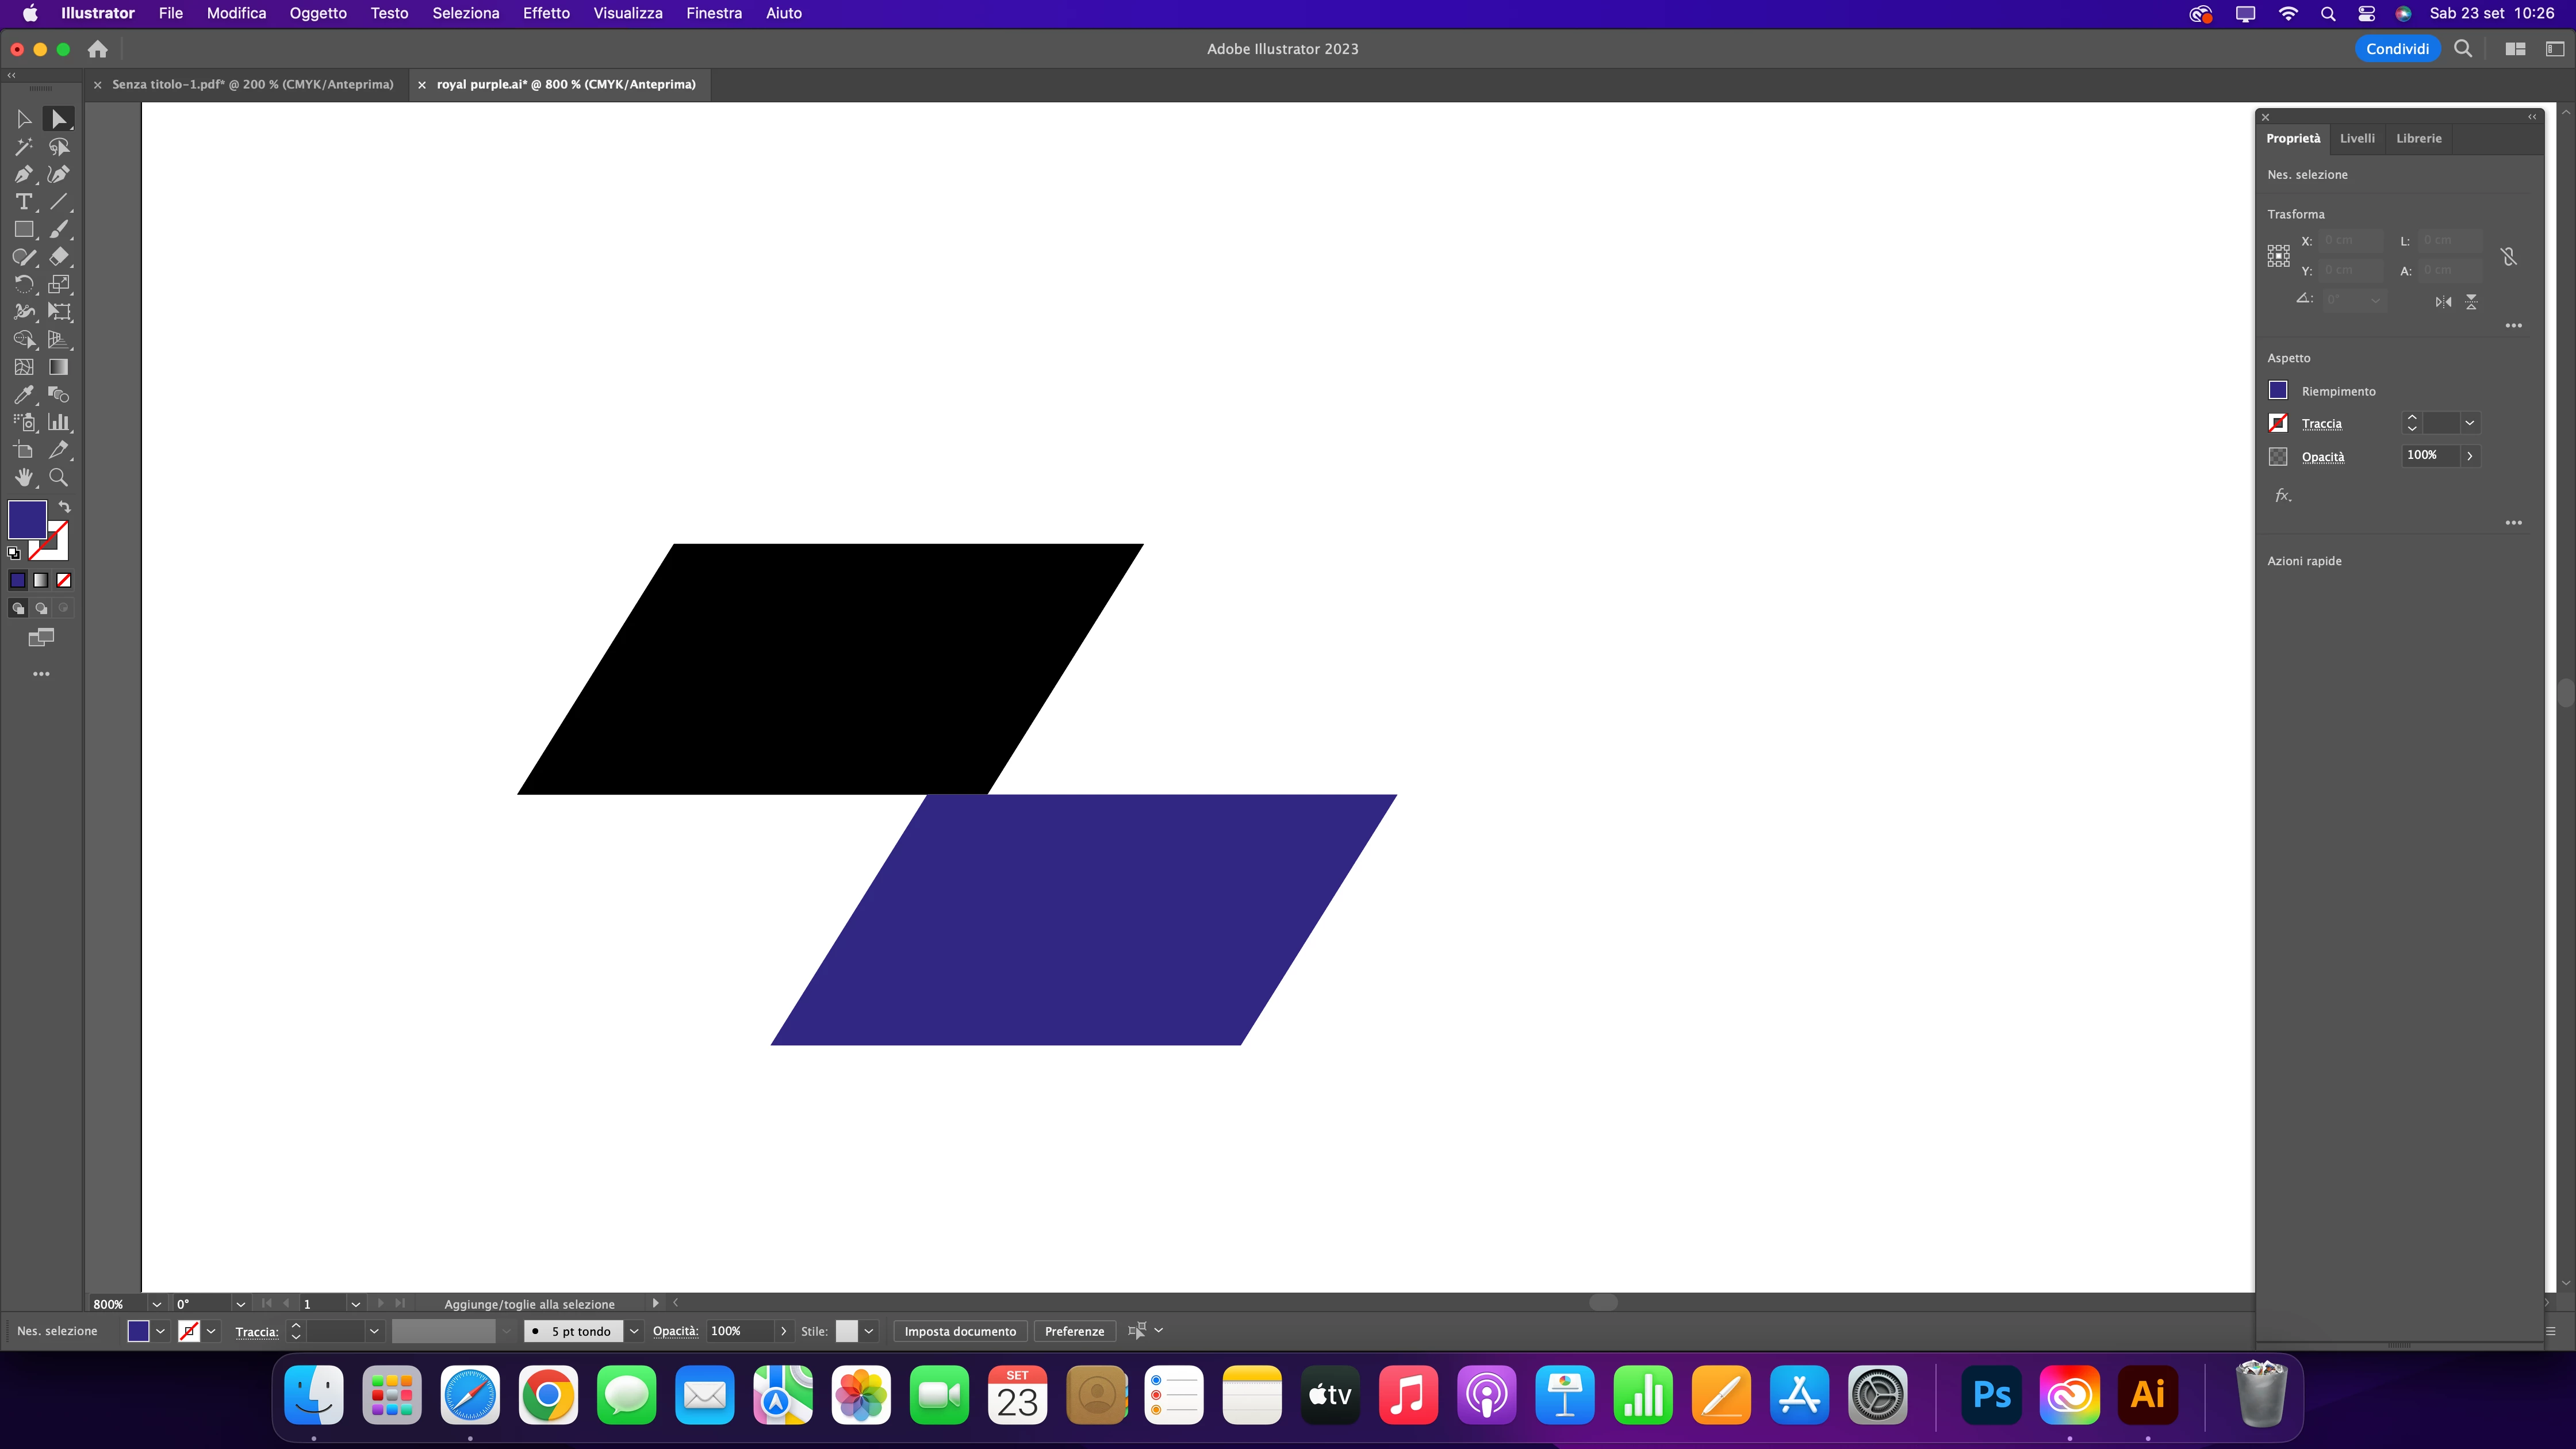Switch paint mode to Gradient
2576x1449 pixels.
click(41, 580)
